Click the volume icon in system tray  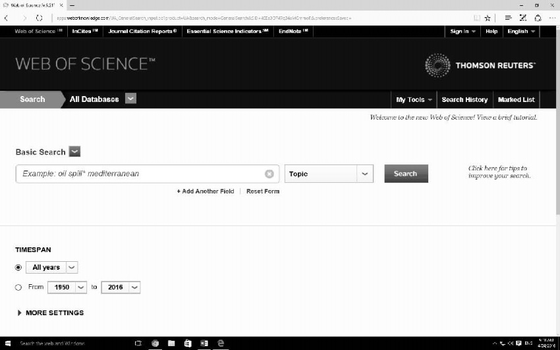tap(511, 343)
